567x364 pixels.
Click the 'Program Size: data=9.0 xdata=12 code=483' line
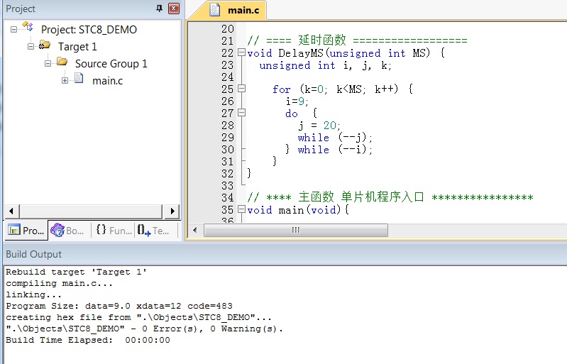pos(119,306)
